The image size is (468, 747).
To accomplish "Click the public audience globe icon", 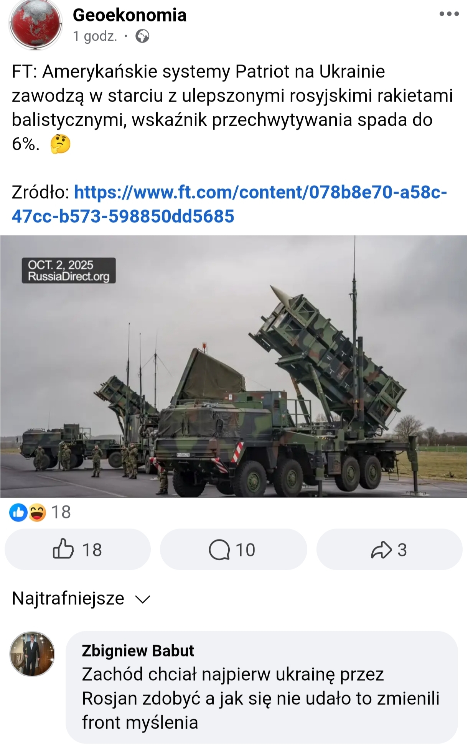I will tap(142, 36).
